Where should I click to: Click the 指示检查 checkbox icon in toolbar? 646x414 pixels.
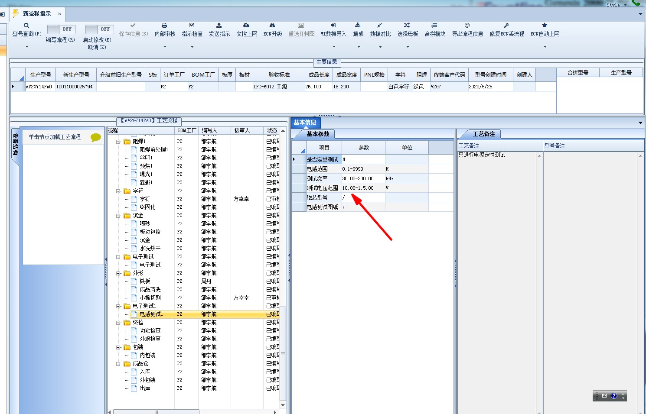tap(192, 26)
